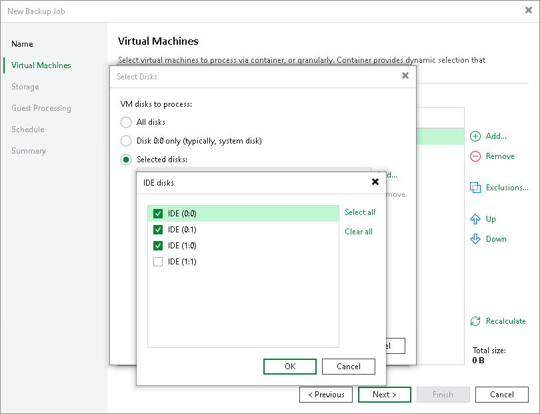Screen dimensions: 540x414
Task: Cancel the New Backup Job wizard
Action: point(502,395)
